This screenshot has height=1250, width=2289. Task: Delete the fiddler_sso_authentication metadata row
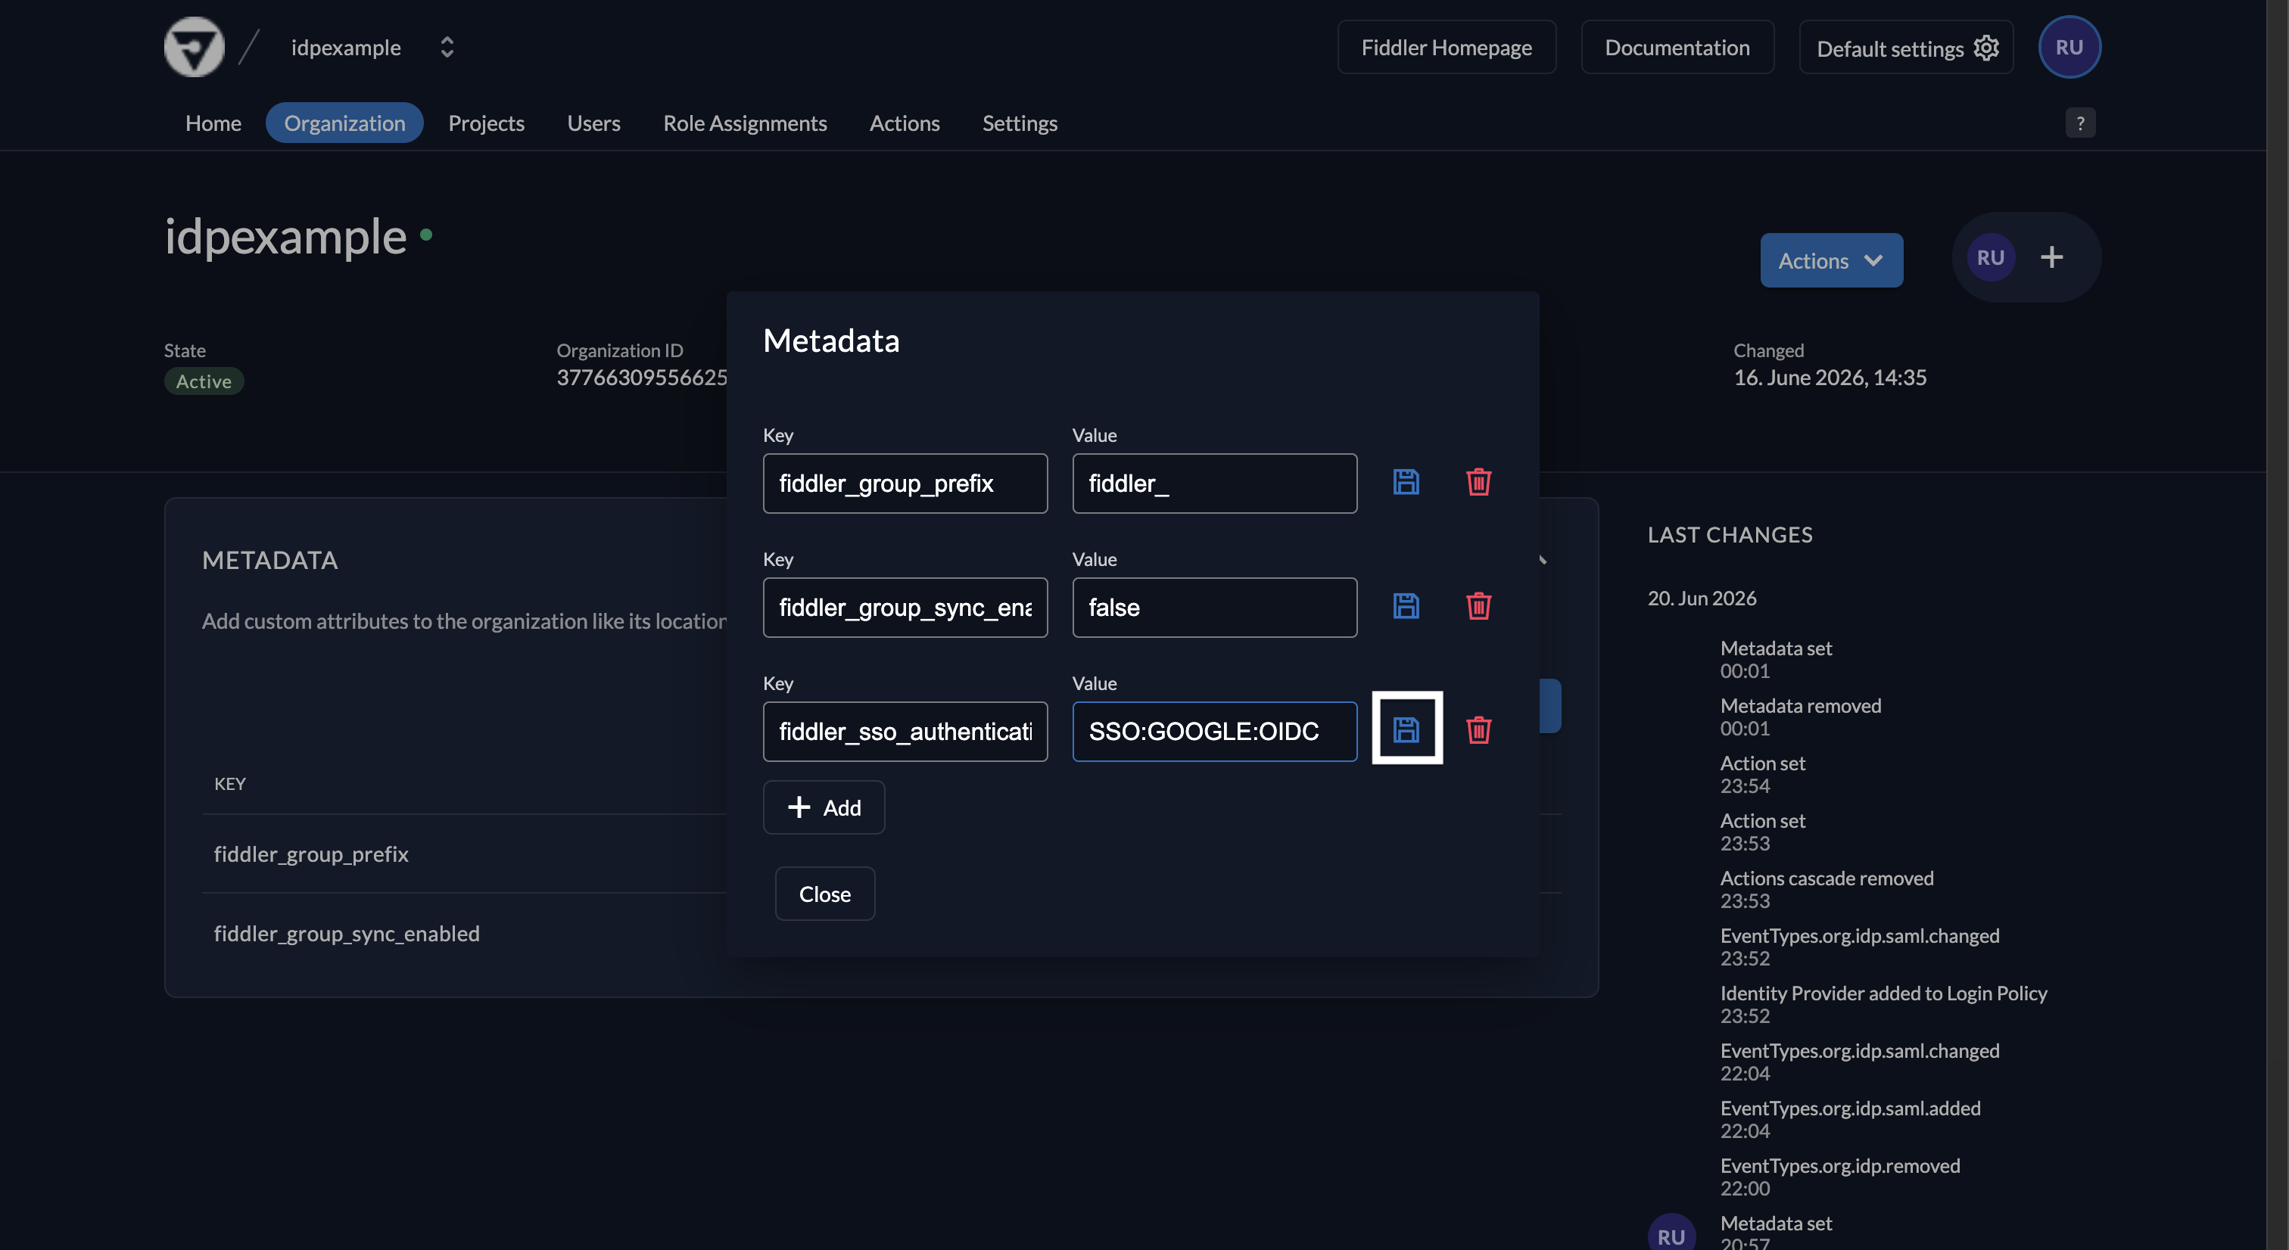coord(1478,729)
